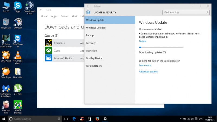Launch AIDA64 Engineer shortcut
Screen dimensions: 217x122
(18, 107)
